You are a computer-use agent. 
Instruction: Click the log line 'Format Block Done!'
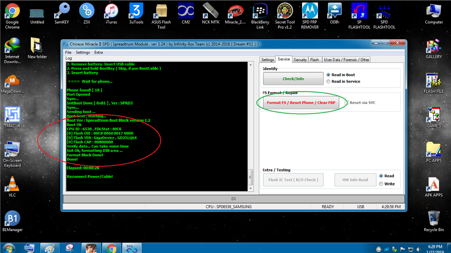click(x=85, y=155)
